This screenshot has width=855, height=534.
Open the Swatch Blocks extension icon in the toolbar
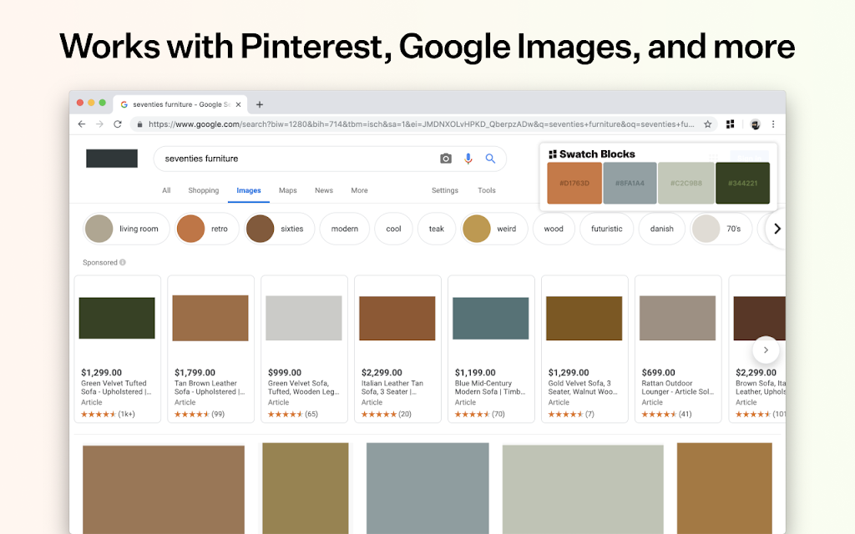pos(730,124)
